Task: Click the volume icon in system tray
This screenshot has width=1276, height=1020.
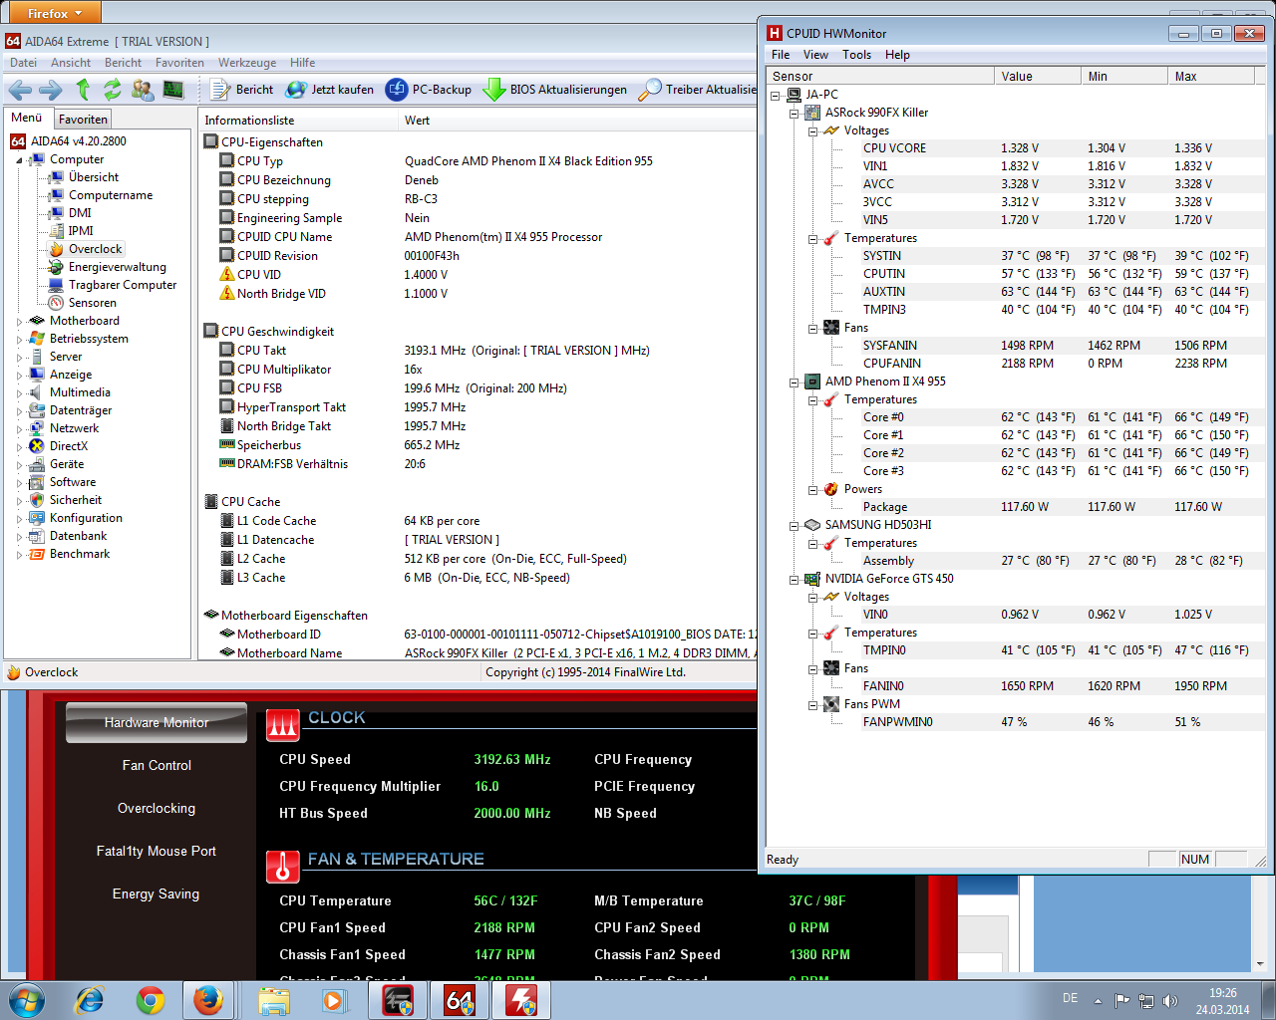Action: click(x=1170, y=1000)
